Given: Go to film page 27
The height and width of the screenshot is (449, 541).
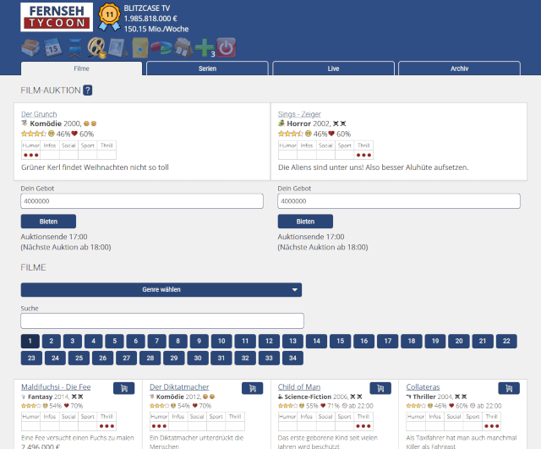Looking at the screenshot, I should (127, 358).
